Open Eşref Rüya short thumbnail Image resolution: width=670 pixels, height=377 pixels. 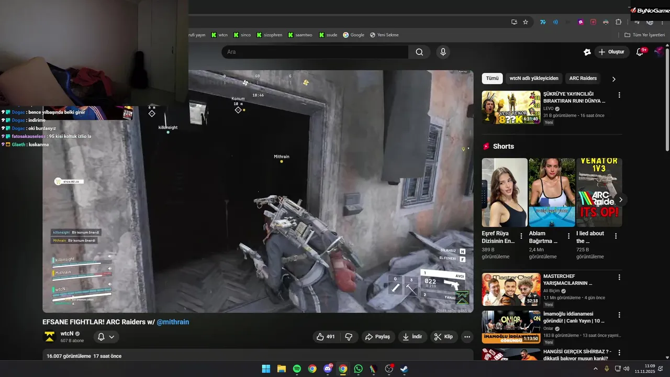tap(505, 192)
